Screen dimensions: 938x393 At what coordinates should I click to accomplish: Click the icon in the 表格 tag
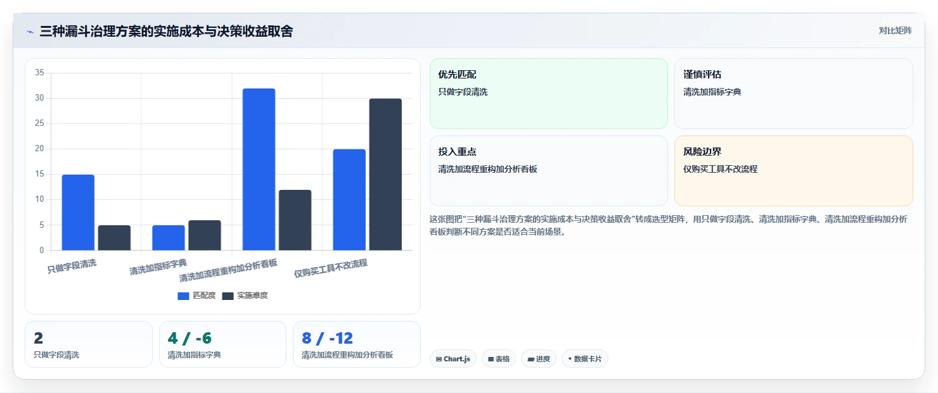pyautogui.click(x=491, y=359)
